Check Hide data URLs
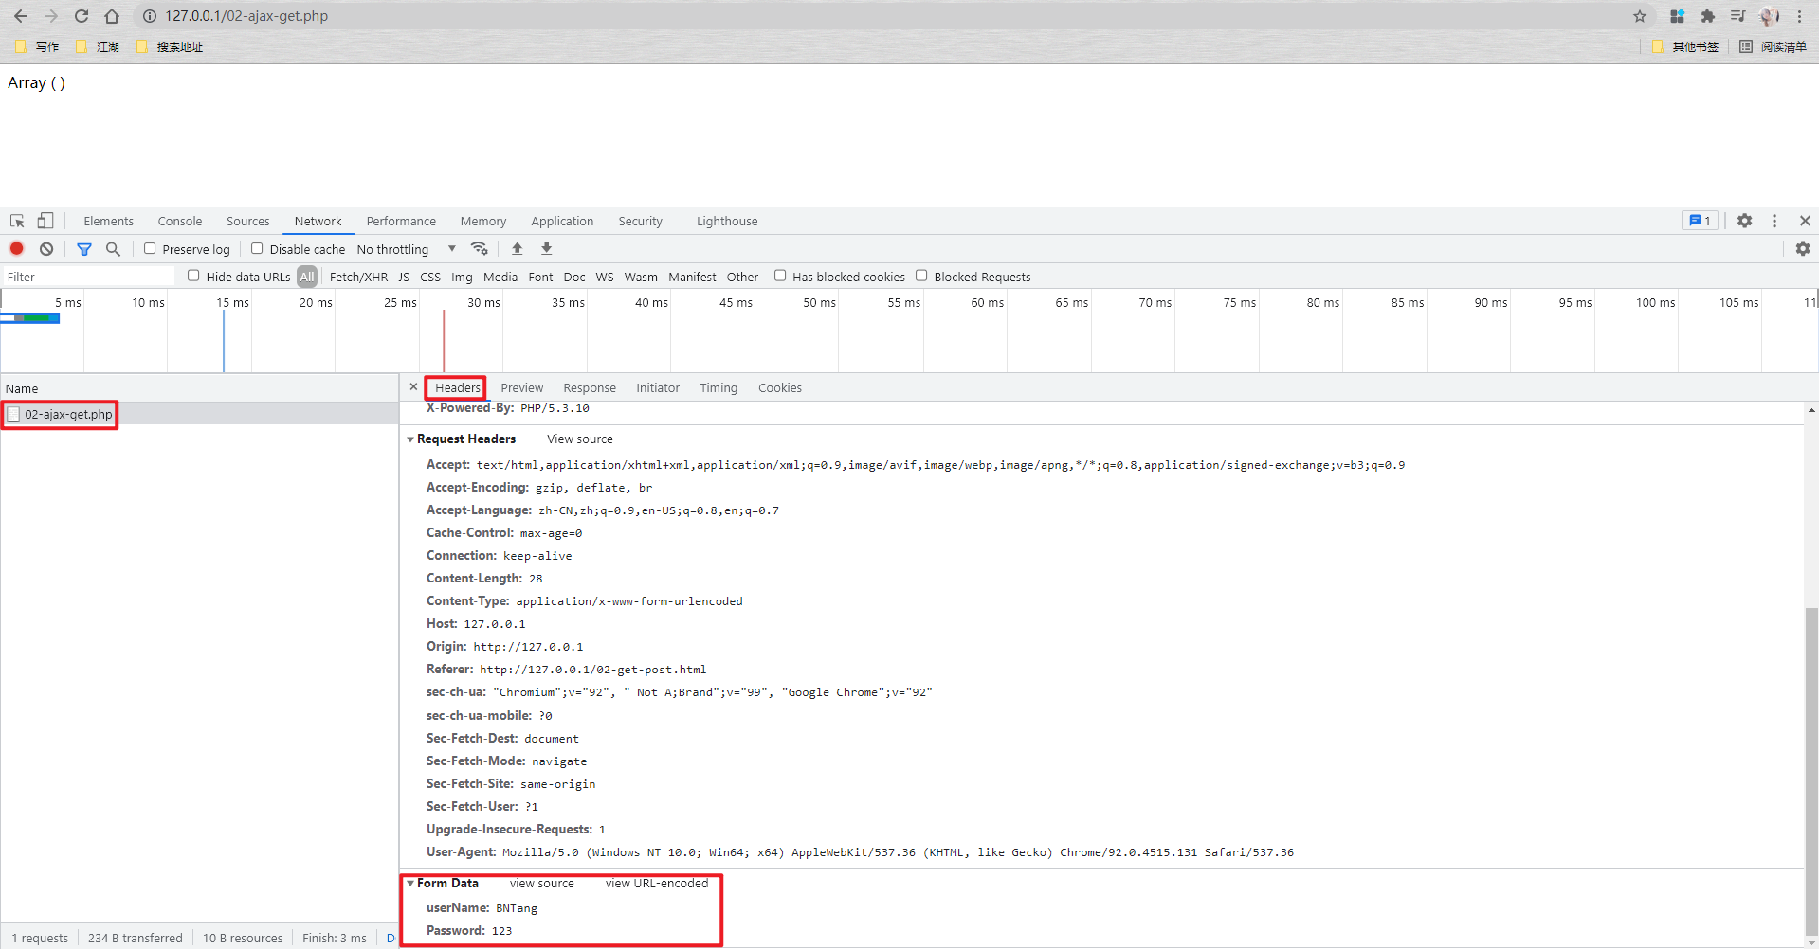1819x949 pixels. (x=193, y=276)
